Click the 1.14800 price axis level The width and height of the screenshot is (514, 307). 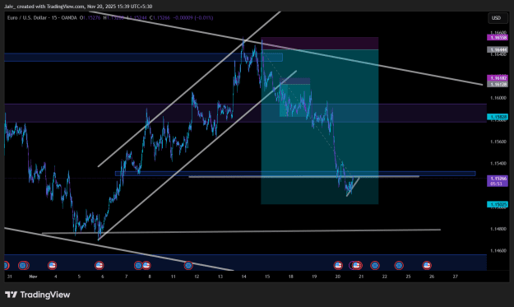point(498,229)
